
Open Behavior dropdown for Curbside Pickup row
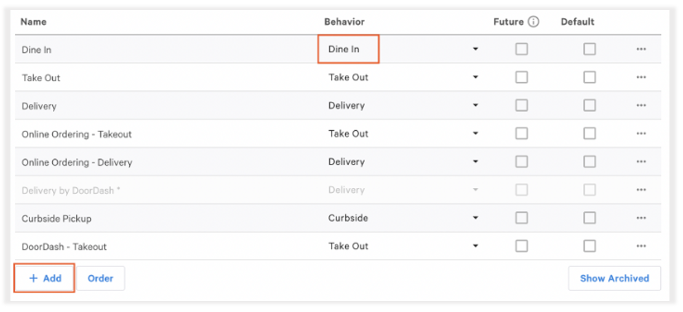475,218
